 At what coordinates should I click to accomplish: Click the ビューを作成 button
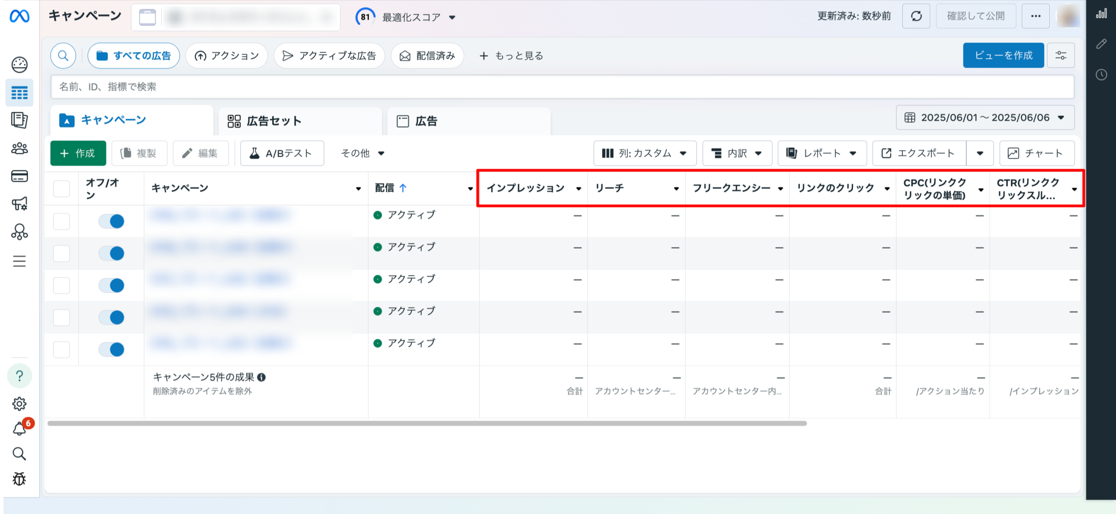pyautogui.click(x=1004, y=55)
